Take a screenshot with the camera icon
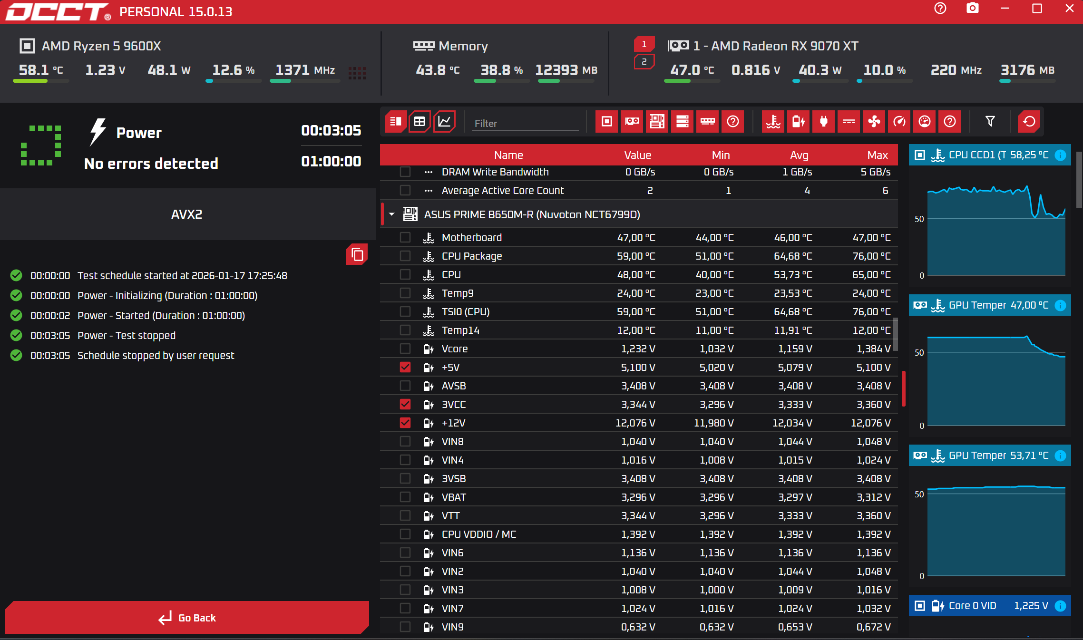The image size is (1083, 640). tap(972, 9)
